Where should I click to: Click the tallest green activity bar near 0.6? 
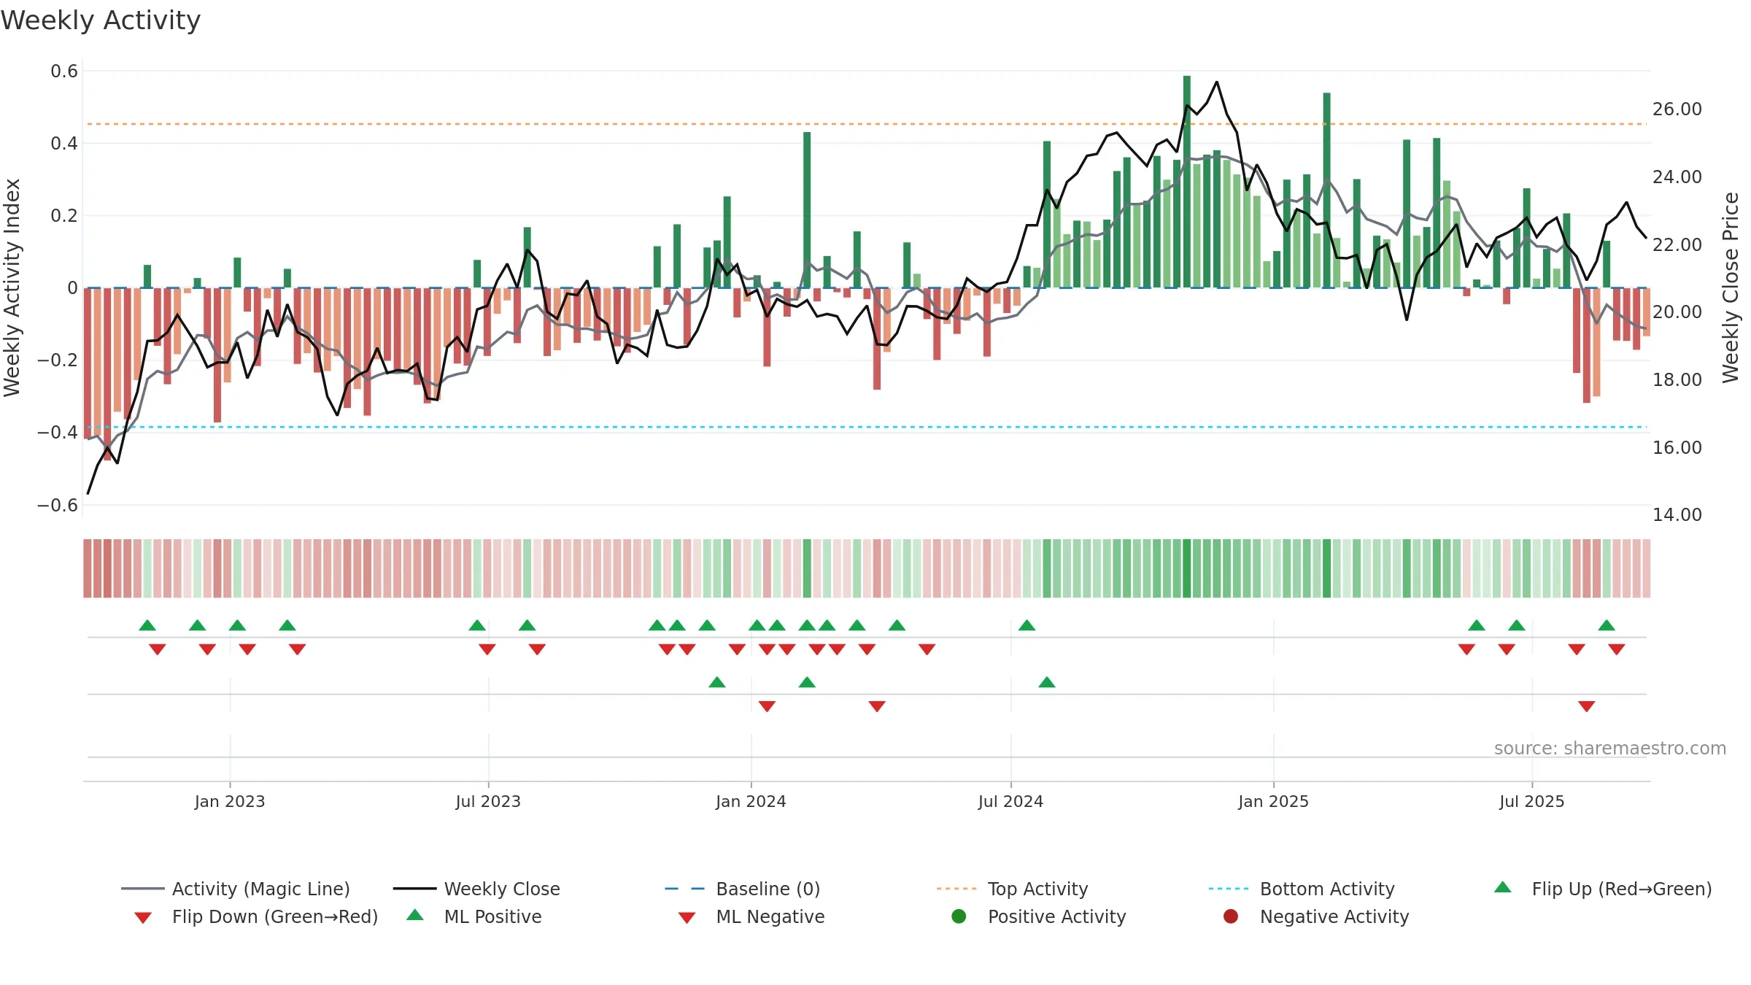1187,182
